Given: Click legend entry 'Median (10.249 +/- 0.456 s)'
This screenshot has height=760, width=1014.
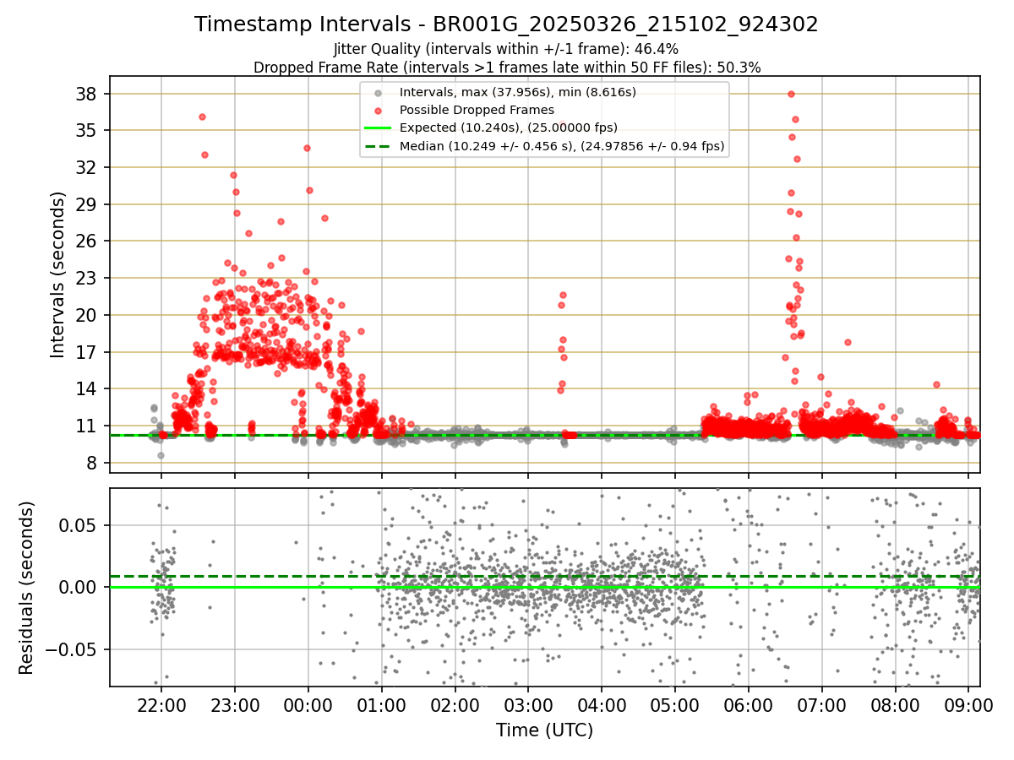Looking at the screenshot, I should tap(562, 146).
